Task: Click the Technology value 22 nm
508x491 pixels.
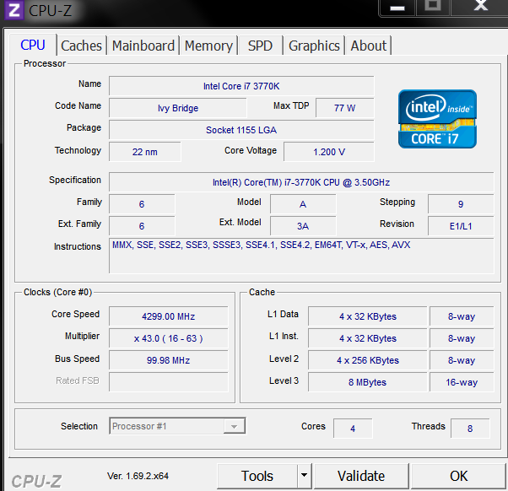Action: point(145,152)
